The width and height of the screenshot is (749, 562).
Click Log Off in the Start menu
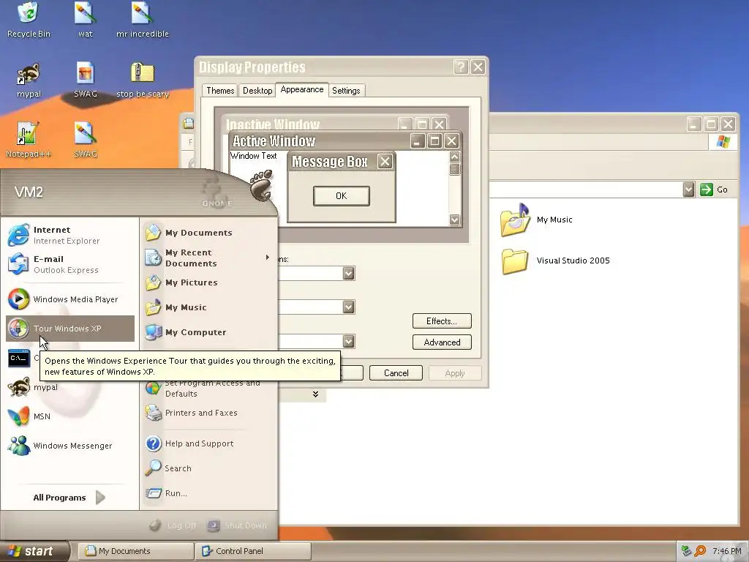coord(173,525)
